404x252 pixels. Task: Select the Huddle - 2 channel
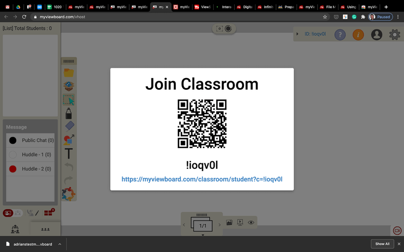click(x=30, y=169)
